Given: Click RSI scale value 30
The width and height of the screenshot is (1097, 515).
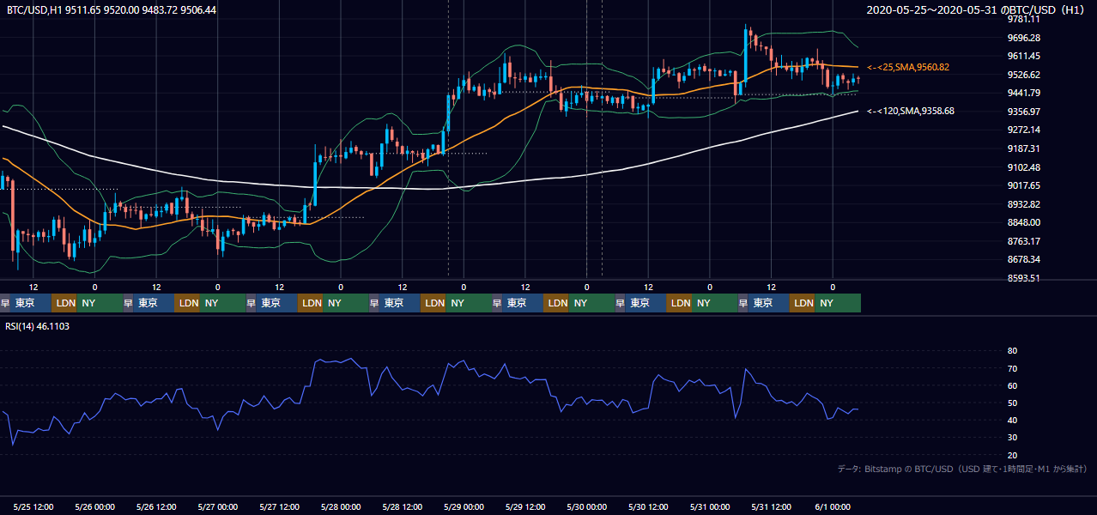Looking at the screenshot, I should [x=1012, y=438].
